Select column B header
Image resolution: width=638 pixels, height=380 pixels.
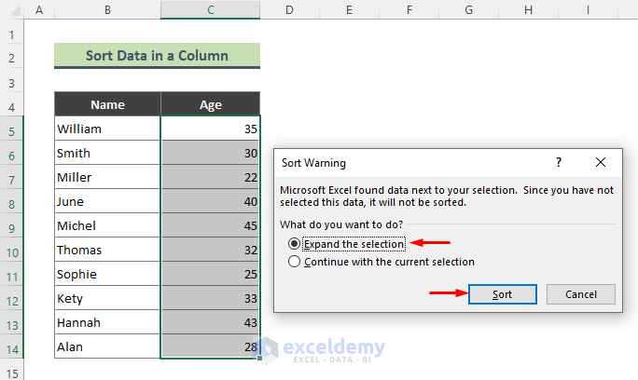click(x=107, y=9)
